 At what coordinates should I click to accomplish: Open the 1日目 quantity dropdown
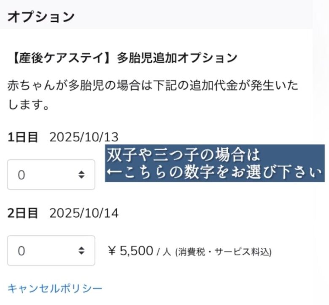click(x=51, y=175)
